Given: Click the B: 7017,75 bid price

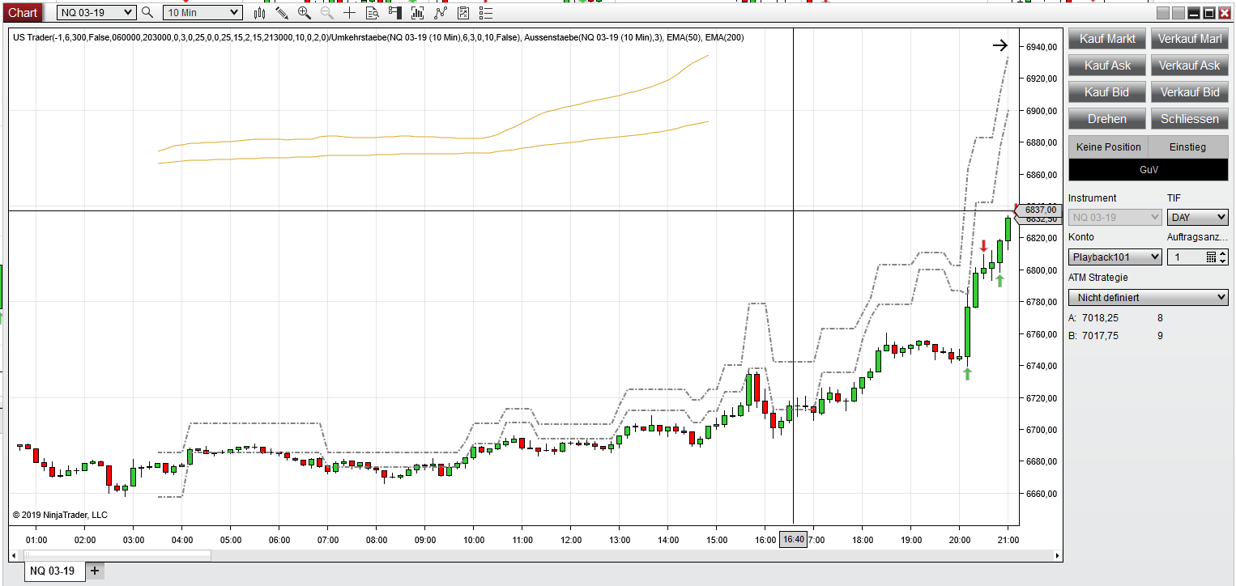Looking at the screenshot, I should click(x=1098, y=336).
